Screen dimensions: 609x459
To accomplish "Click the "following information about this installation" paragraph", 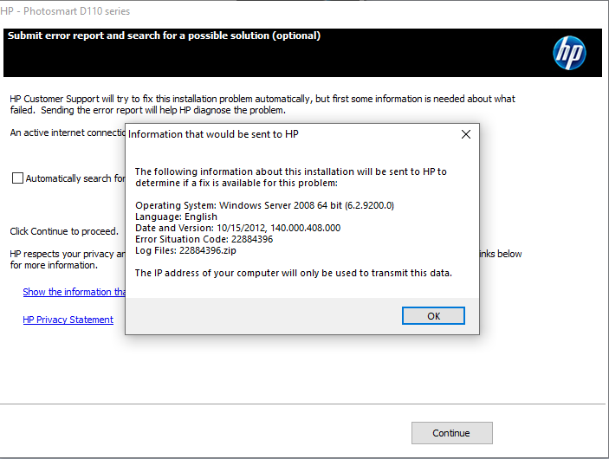I will [290, 177].
